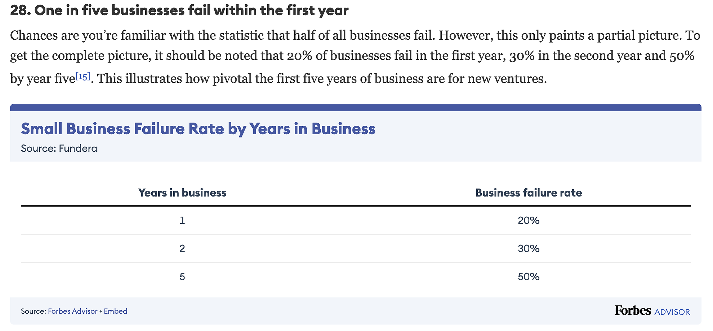713x331 pixels.
Task: Click the word ADVISOR in the logo
Action: click(x=672, y=312)
